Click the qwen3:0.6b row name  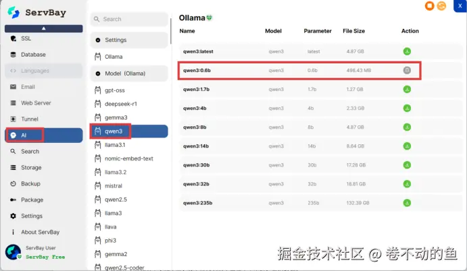click(197, 70)
